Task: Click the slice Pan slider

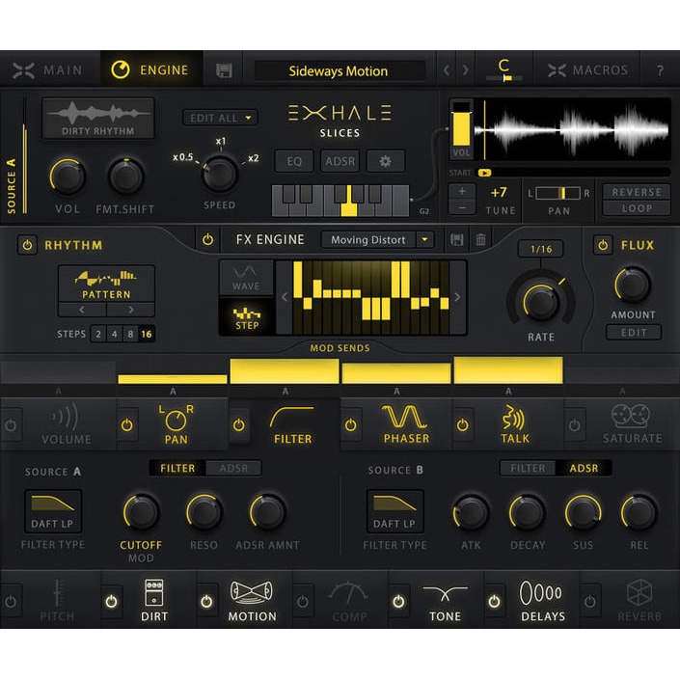Action: pyautogui.click(x=558, y=193)
